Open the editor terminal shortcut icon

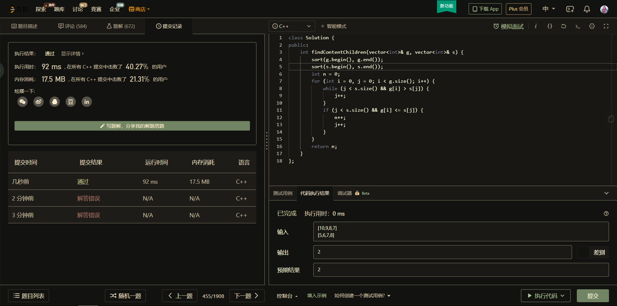pyautogui.click(x=578, y=26)
